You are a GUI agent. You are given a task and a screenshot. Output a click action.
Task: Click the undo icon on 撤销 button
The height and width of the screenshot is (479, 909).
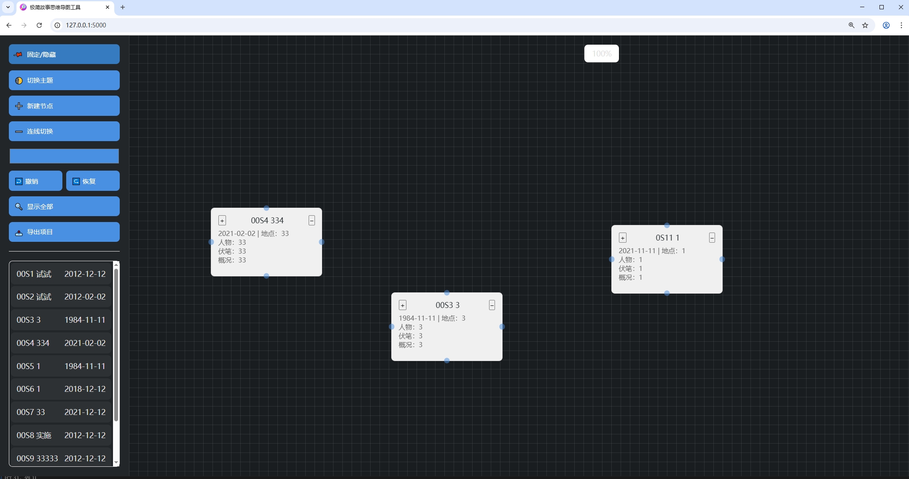click(19, 182)
